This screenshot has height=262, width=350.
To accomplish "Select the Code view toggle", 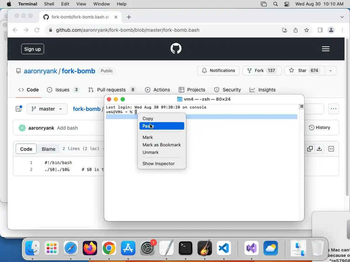I will [26, 149].
